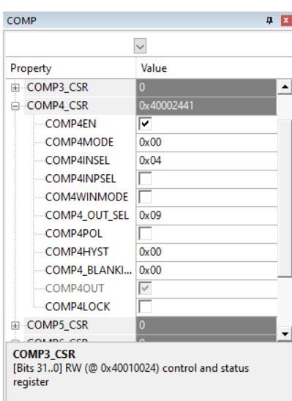
Task: Close the COMP panel
Action: 286,20
